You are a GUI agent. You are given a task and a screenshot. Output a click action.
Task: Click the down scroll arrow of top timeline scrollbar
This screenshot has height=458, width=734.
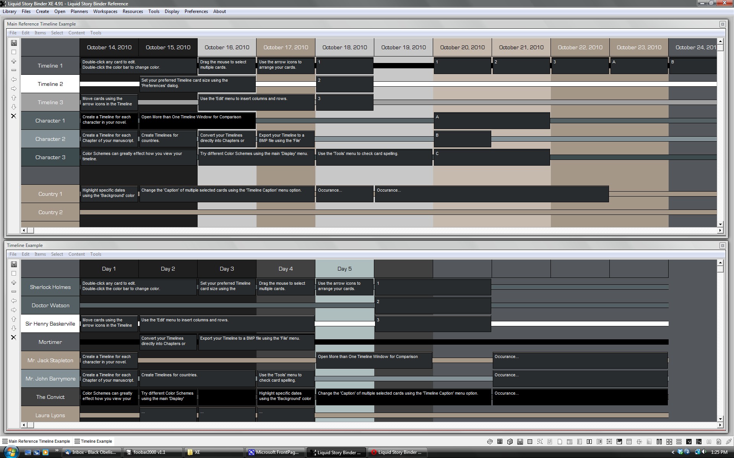720,224
